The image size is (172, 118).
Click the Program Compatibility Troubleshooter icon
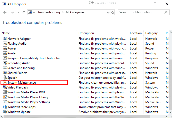coord(5,58)
